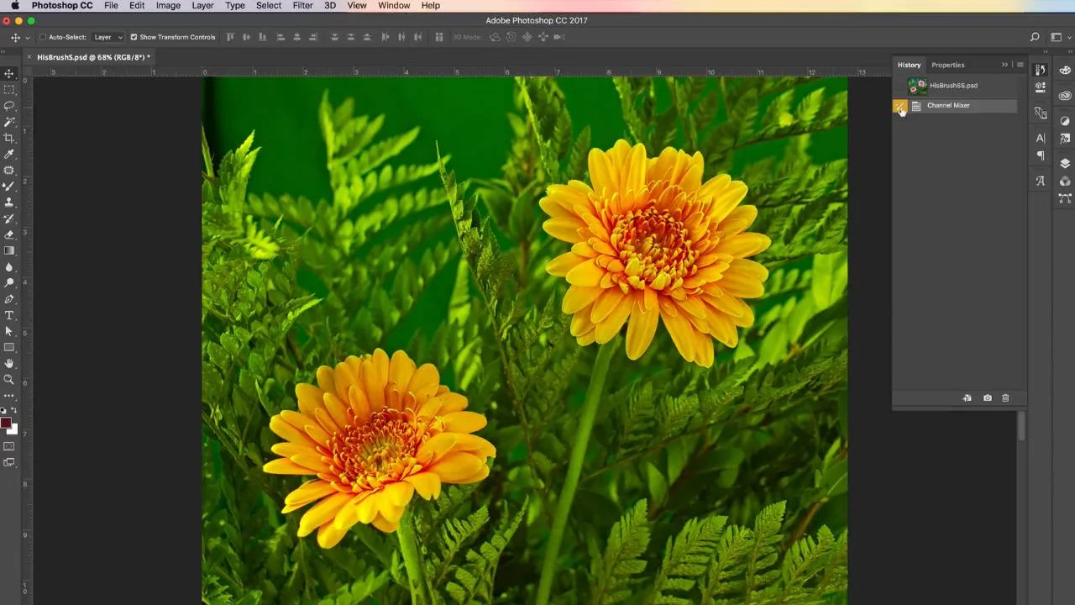Open the Adjustments panel icon
This screenshot has height=605, width=1075.
(x=1065, y=121)
